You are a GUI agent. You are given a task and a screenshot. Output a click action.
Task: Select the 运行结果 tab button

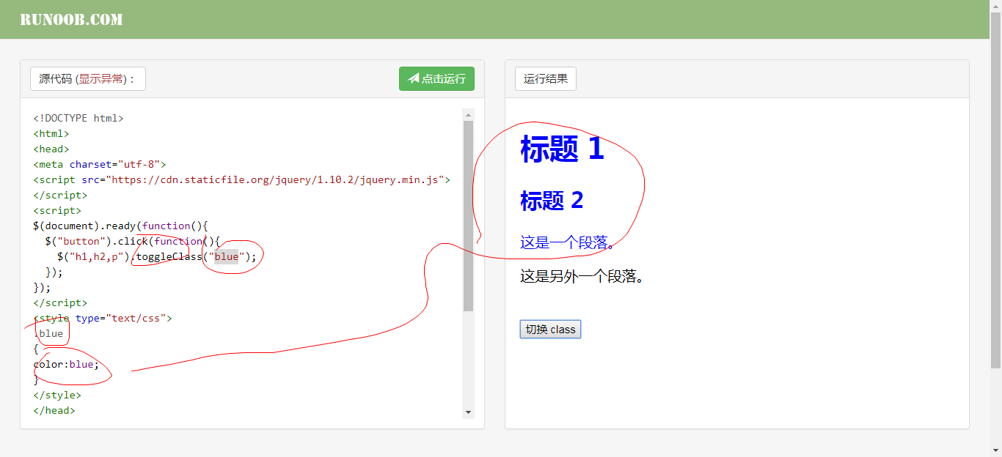546,79
